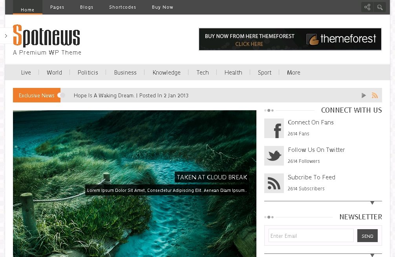Viewport: 395px width, 257px height.
Task: Toggle the Exclusive News ticker dot
Action: (x=61, y=95)
